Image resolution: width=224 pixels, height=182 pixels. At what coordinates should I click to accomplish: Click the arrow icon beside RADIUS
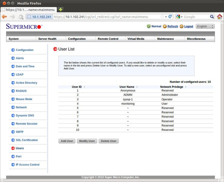tap(13, 91)
